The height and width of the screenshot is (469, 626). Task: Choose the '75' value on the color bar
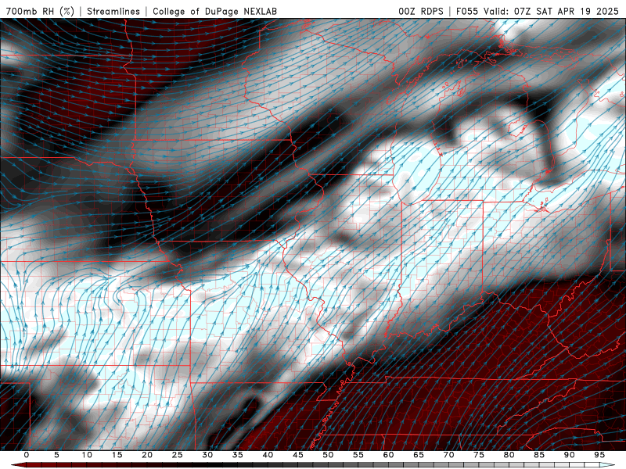tap(479, 455)
